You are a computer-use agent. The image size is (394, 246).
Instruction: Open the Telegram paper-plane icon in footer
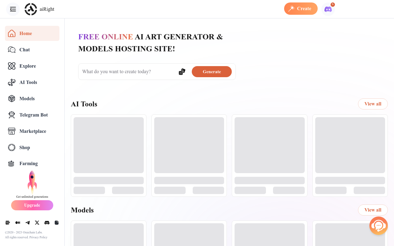coord(28,223)
